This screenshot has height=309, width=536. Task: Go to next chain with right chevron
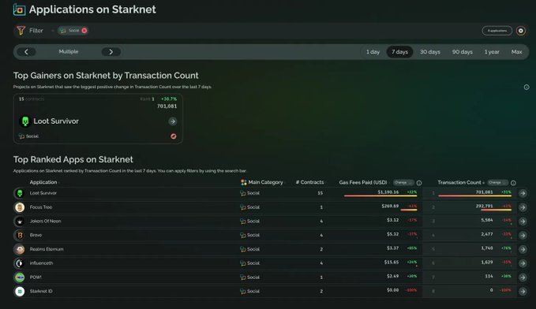pos(111,52)
